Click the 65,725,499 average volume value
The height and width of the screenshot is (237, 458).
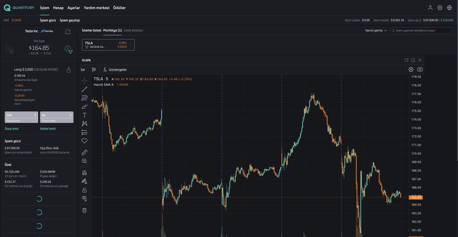pyautogui.click(x=12, y=172)
